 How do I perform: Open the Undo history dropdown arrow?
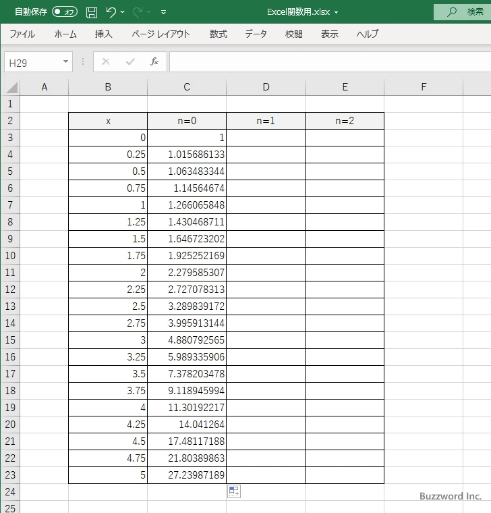pyautogui.click(x=123, y=11)
